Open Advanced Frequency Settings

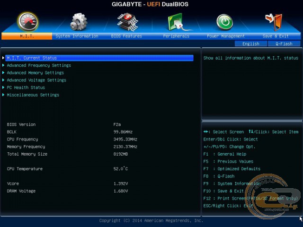(x=39, y=65)
